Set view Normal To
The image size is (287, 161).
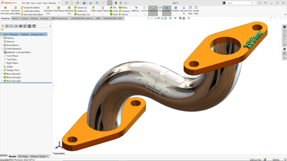(184, 11)
